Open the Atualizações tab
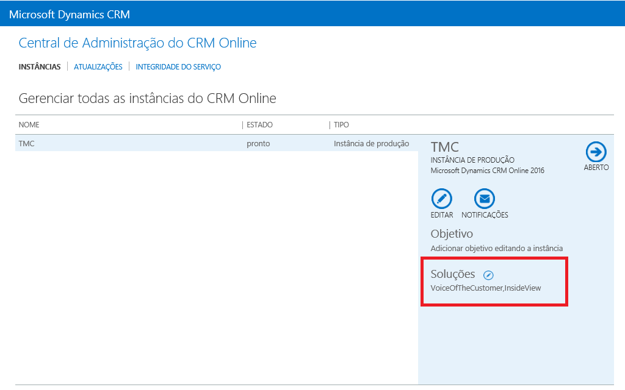This screenshot has width=625, height=390. pos(98,67)
